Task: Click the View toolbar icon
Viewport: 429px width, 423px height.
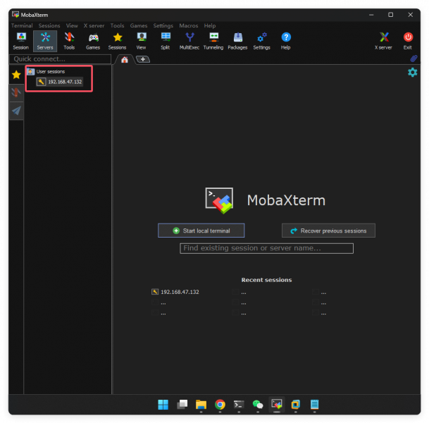Action: (x=141, y=41)
